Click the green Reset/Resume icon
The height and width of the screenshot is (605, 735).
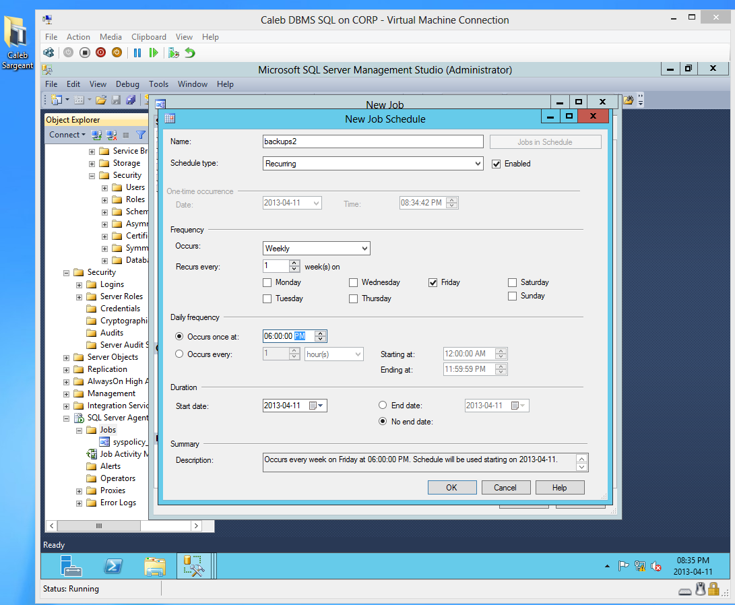pos(154,53)
